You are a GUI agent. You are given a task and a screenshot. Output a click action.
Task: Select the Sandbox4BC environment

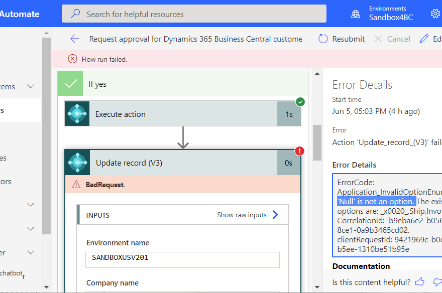391,18
